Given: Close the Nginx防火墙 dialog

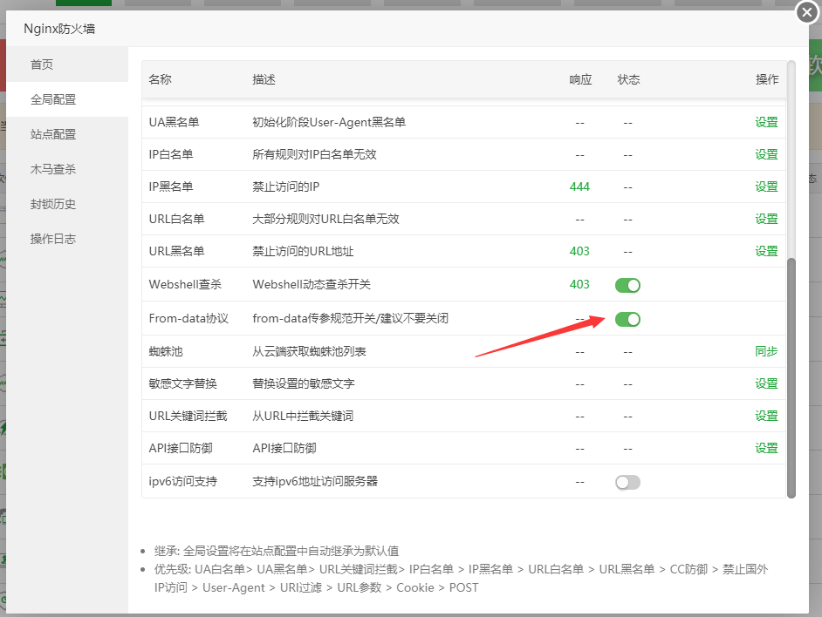Looking at the screenshot, I should coord(807,12).
